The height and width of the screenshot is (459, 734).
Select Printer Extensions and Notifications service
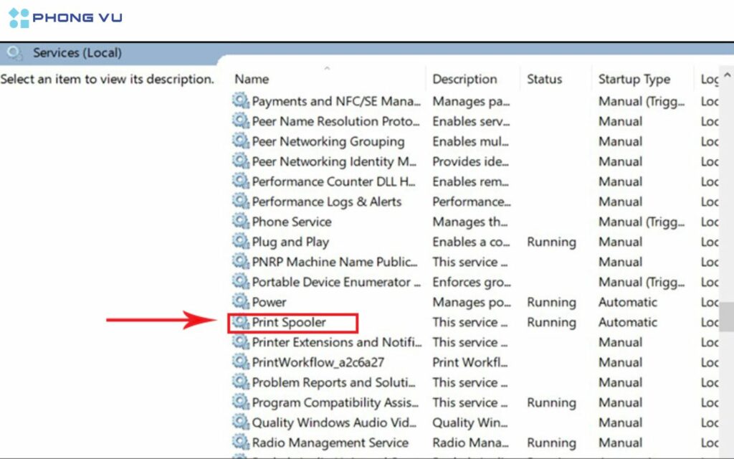click(335, 343)
